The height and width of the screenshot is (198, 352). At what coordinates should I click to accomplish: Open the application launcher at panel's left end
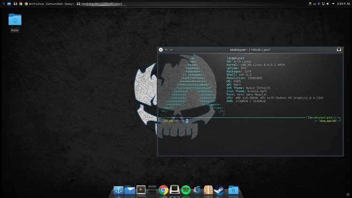(3, 4)
